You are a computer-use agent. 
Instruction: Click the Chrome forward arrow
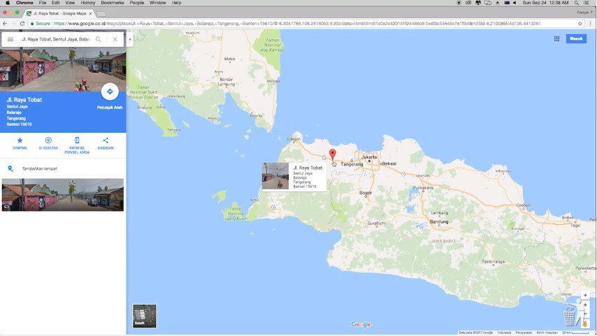pyautogui.click(x=14, y=24)
